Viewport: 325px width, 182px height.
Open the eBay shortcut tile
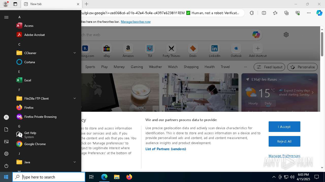tap(107, 51)
